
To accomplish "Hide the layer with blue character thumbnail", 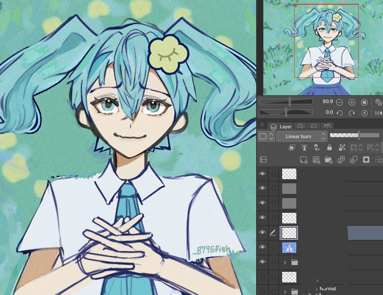I will [x=262, y=247].
